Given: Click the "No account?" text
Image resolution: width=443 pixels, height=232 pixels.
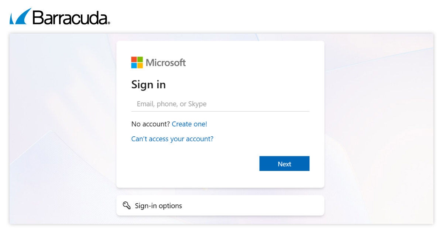Looking at the screenshot, I should click(151, 124).
